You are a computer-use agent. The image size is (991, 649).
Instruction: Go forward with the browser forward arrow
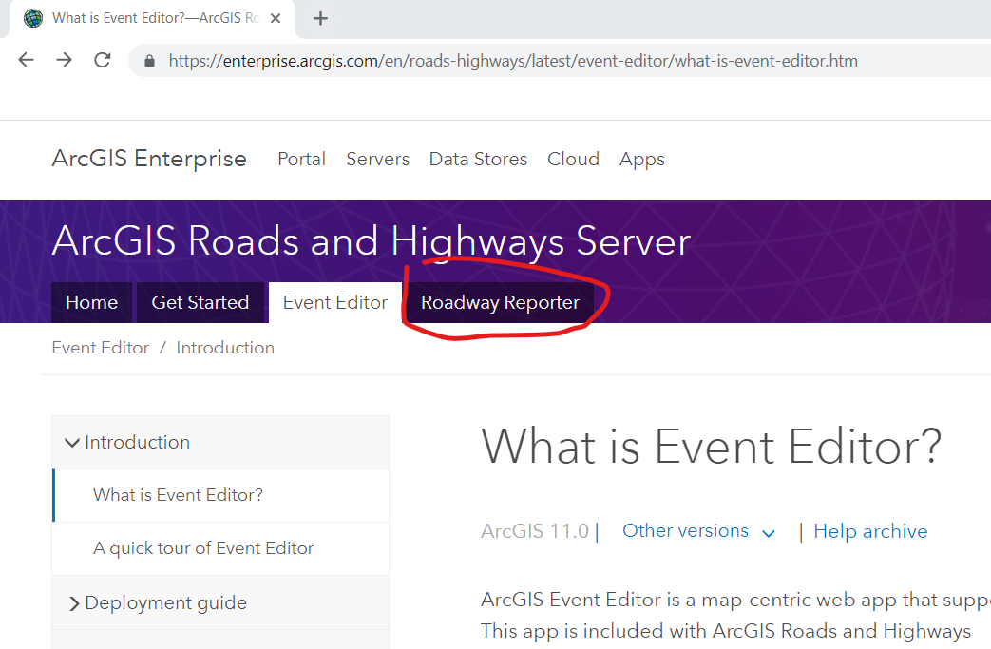[64, 60]
